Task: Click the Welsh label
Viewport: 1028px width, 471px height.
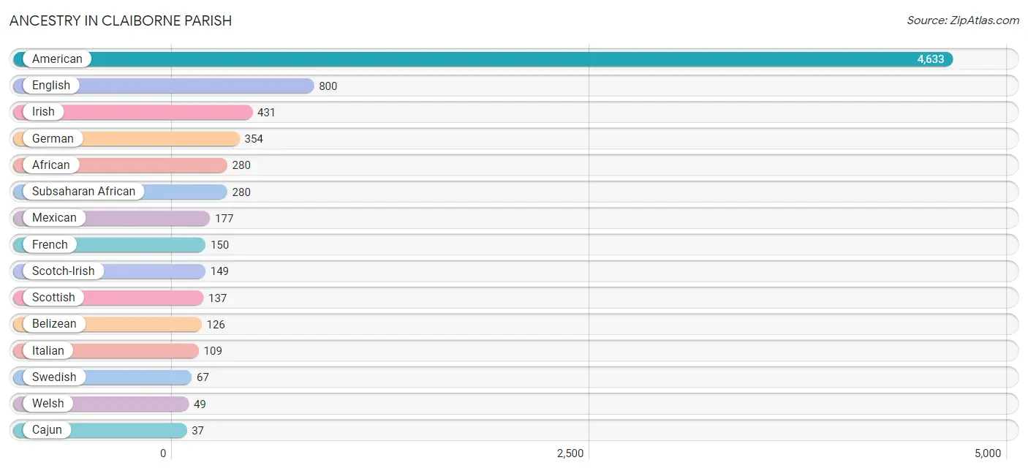Action: (48, 404)
